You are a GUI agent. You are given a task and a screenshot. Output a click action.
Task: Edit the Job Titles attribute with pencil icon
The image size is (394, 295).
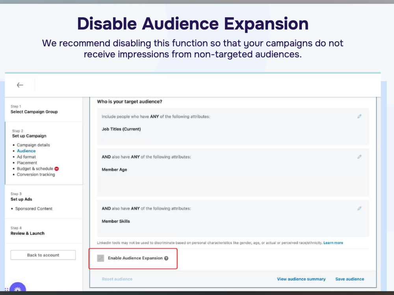pos(359,116)
